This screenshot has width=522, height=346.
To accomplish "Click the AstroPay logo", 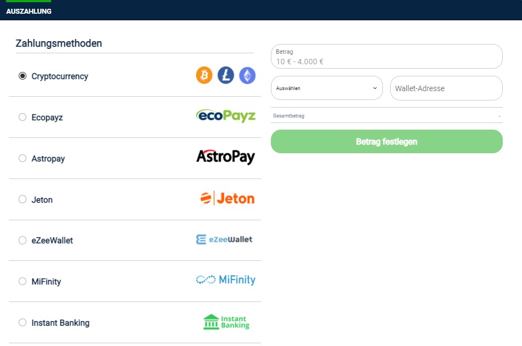I will click(226, 157).
